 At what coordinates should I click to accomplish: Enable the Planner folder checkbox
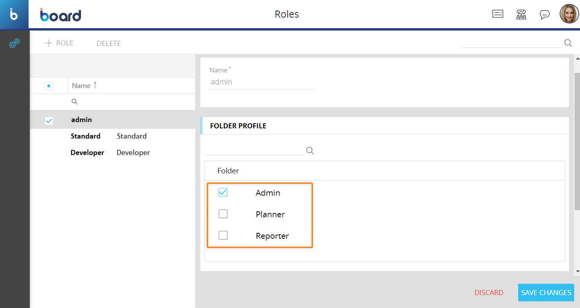tap(223, 214)
